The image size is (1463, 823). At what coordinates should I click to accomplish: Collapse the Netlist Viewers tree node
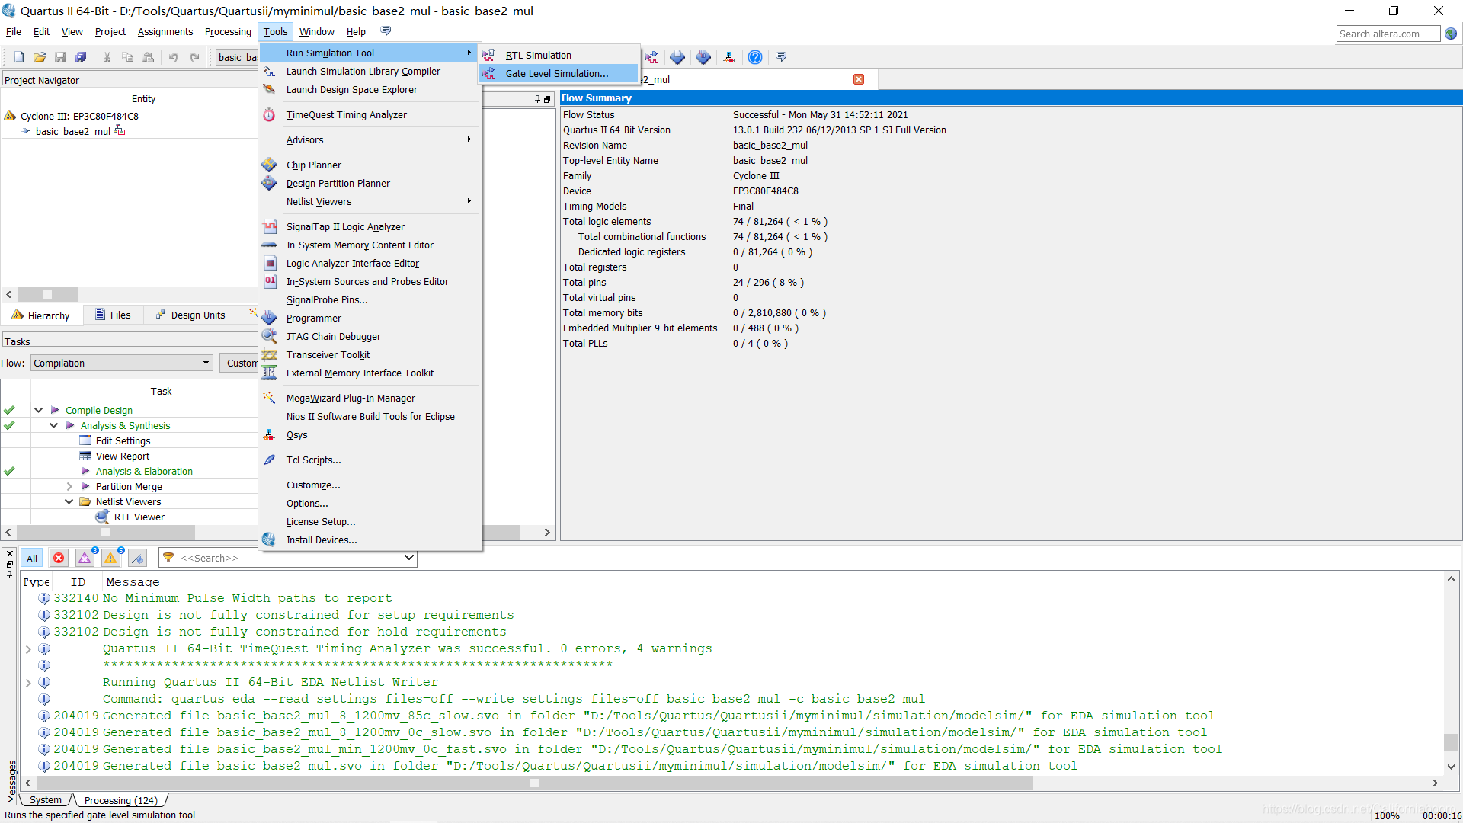(69, 502)
